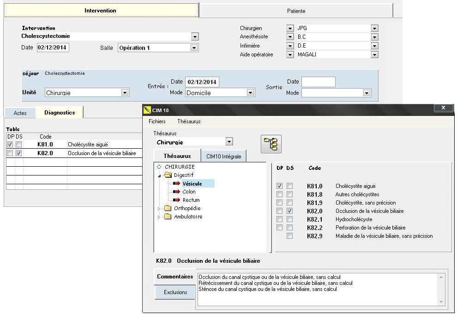Click Occlusion de la vésicule biliaire in Diagnostics table

102,153
